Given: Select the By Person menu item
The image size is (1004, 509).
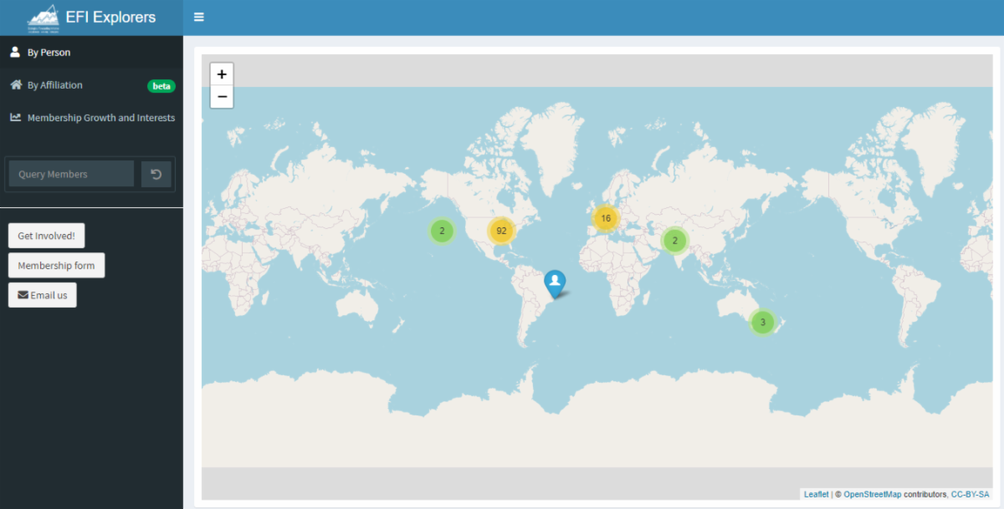Looking at the screenshot, I should (x=49, y=53).
